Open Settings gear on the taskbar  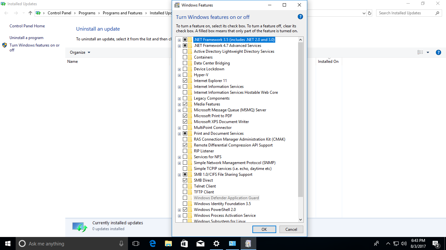tap(216, 243)
